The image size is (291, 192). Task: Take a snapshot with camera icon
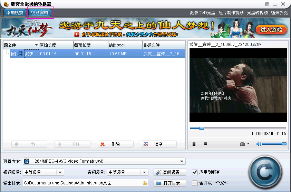pos(242,144)
